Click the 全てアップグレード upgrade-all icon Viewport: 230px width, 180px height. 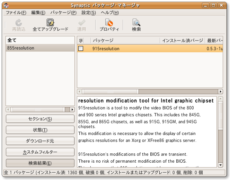click(50, 22)
